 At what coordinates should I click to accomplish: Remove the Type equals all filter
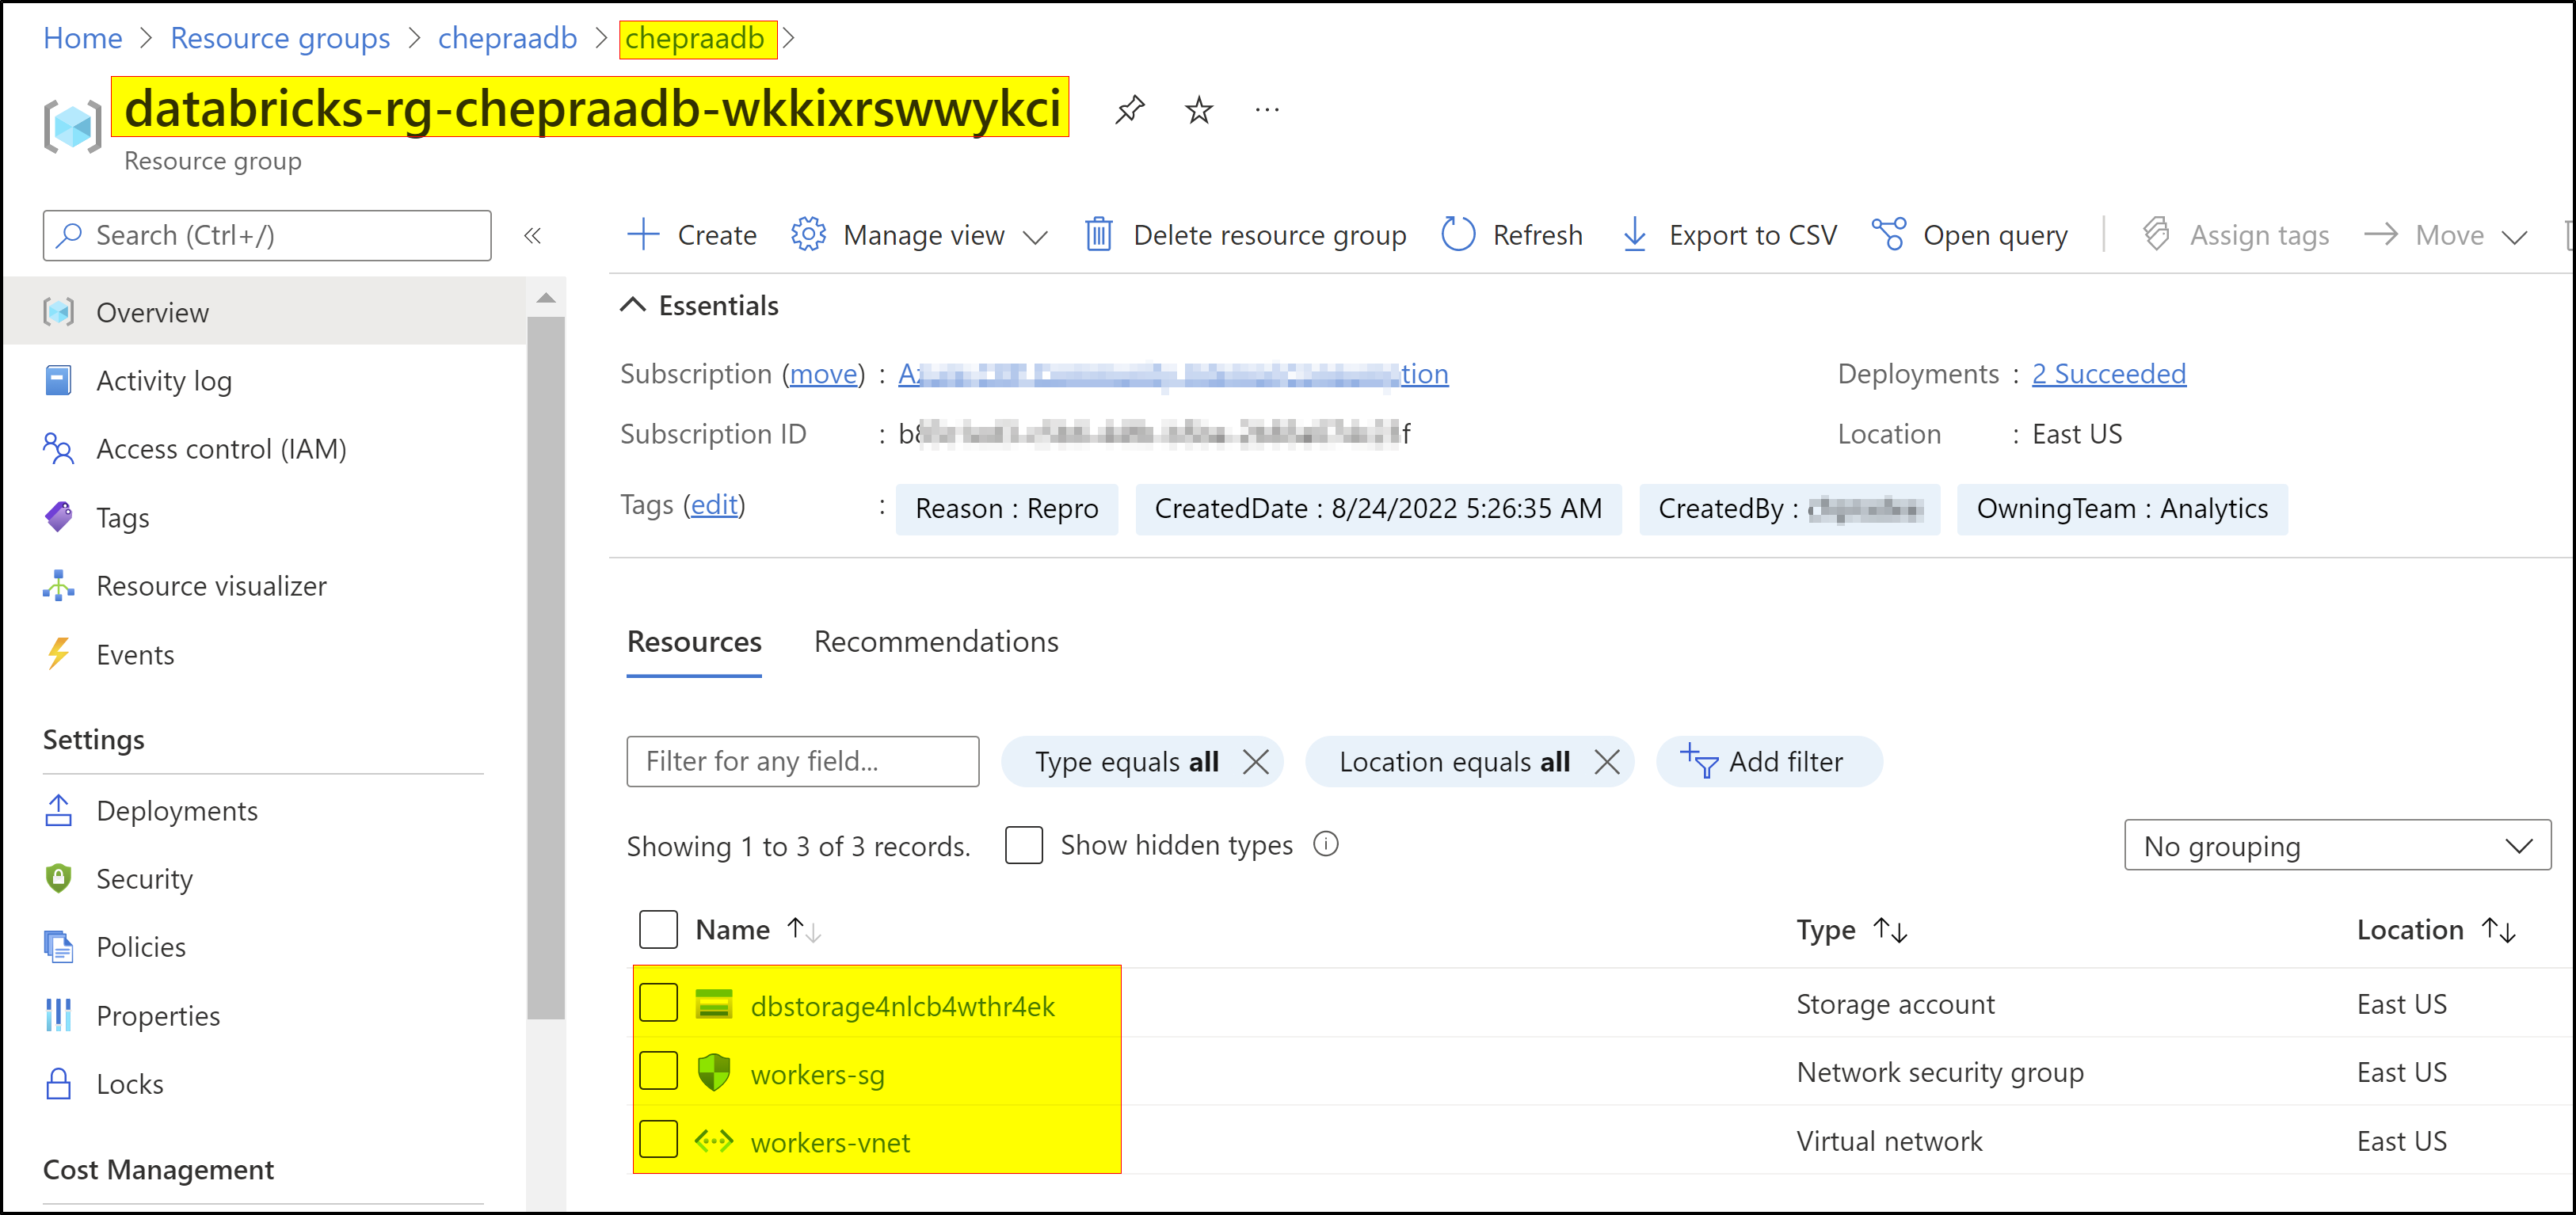click(x=1255, y=762)
